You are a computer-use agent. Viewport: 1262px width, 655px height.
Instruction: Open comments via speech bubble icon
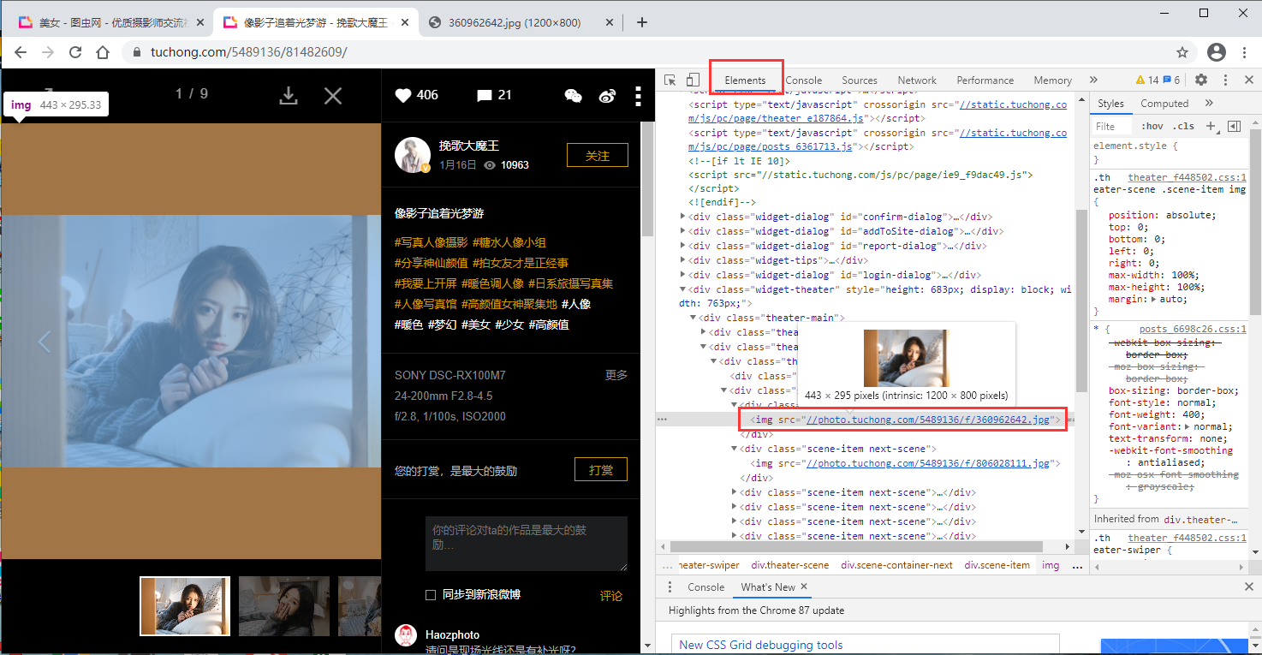(x=485, y=96)
